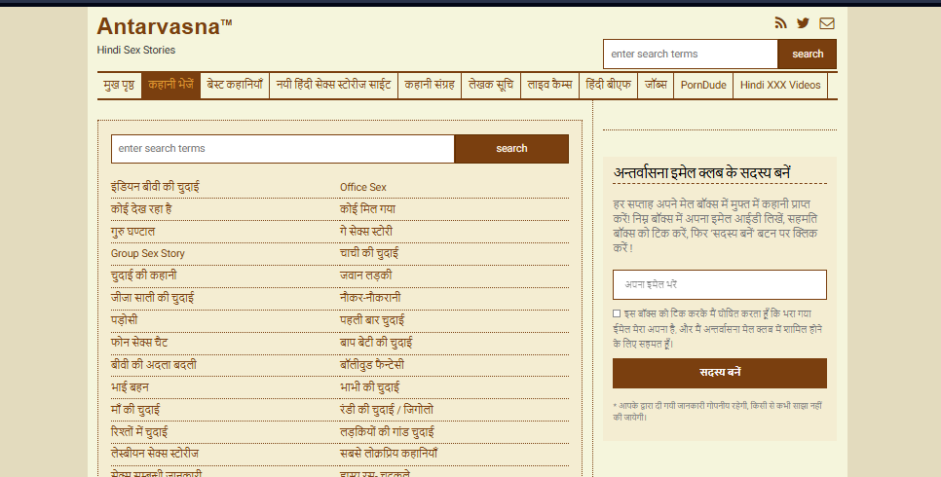Viewport: 941px width, 477px height.
Task: Click the Antarvasna site title logo
Action: [x=165, y=26]
